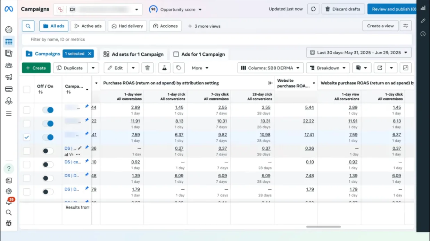Open the Duplicate options arrow

pos(93,68)
